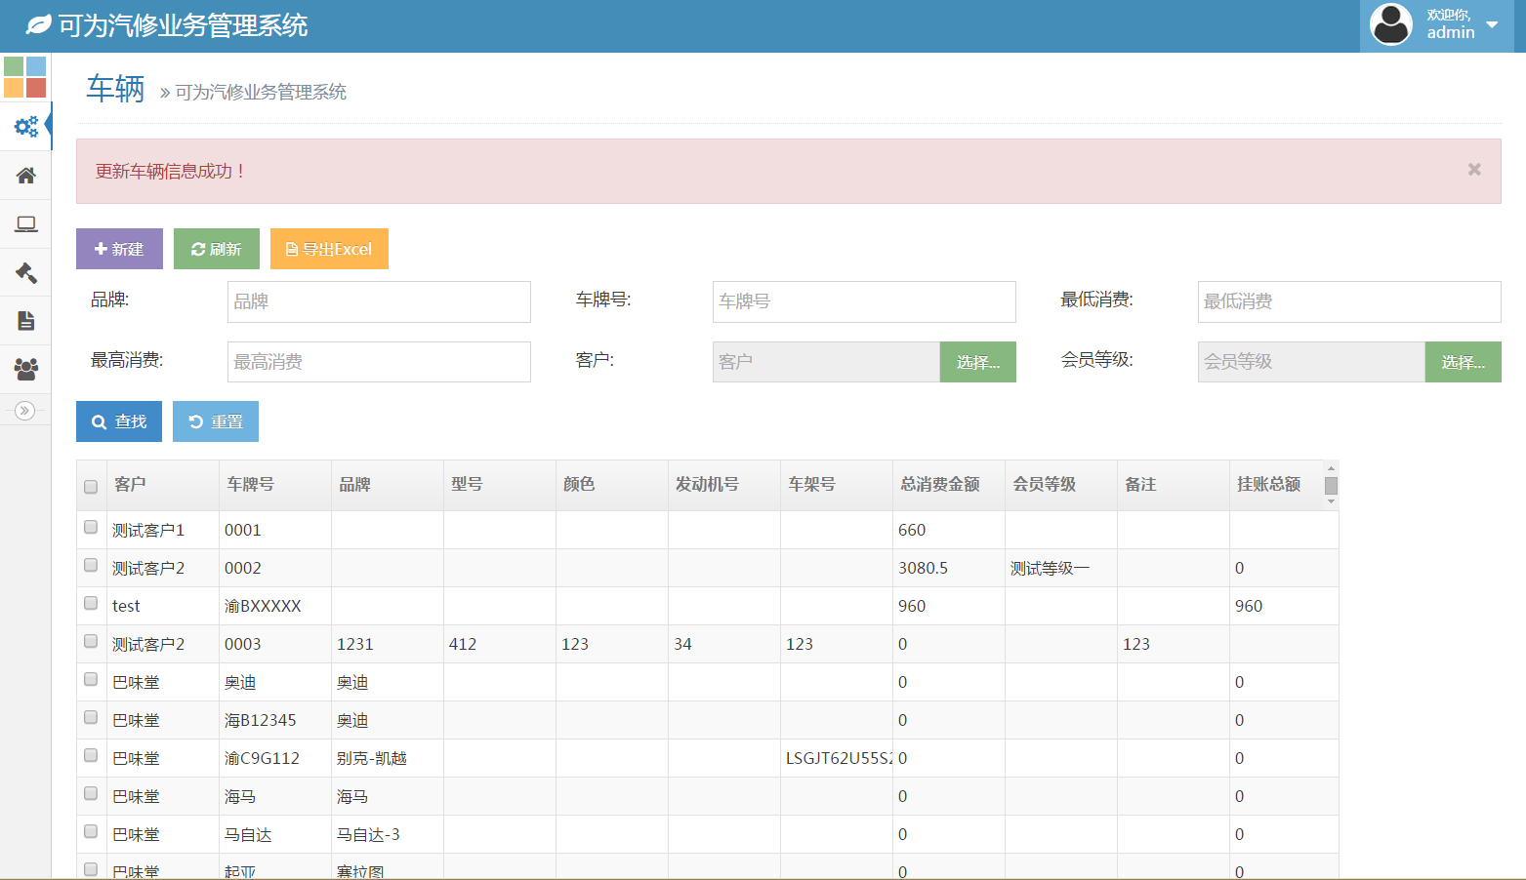The image size is (1526, 880).
Task: Click the gavel icon in sidebar
Action: point(25,273)
